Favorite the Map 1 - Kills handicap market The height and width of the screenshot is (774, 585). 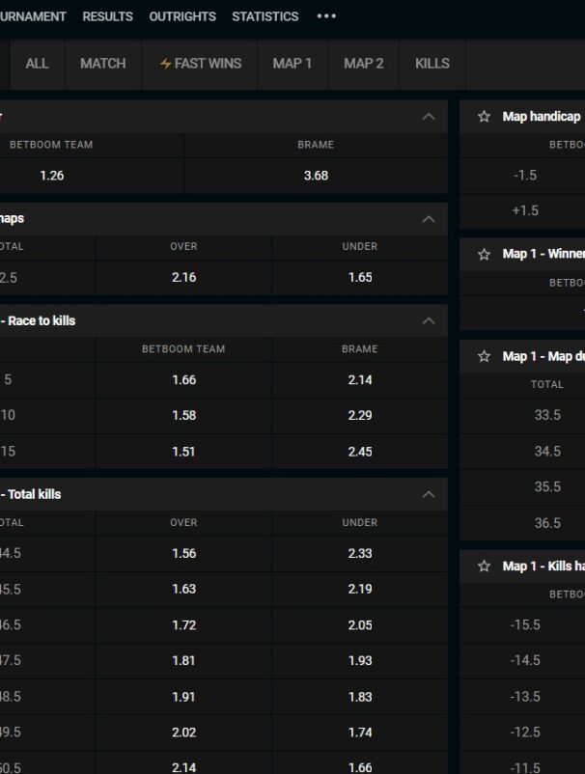(485, 567)
